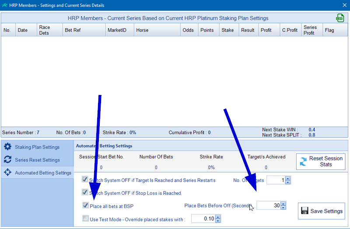Open Series Reset Settings tab
The image size is (350, 229).
coord(37,160)
